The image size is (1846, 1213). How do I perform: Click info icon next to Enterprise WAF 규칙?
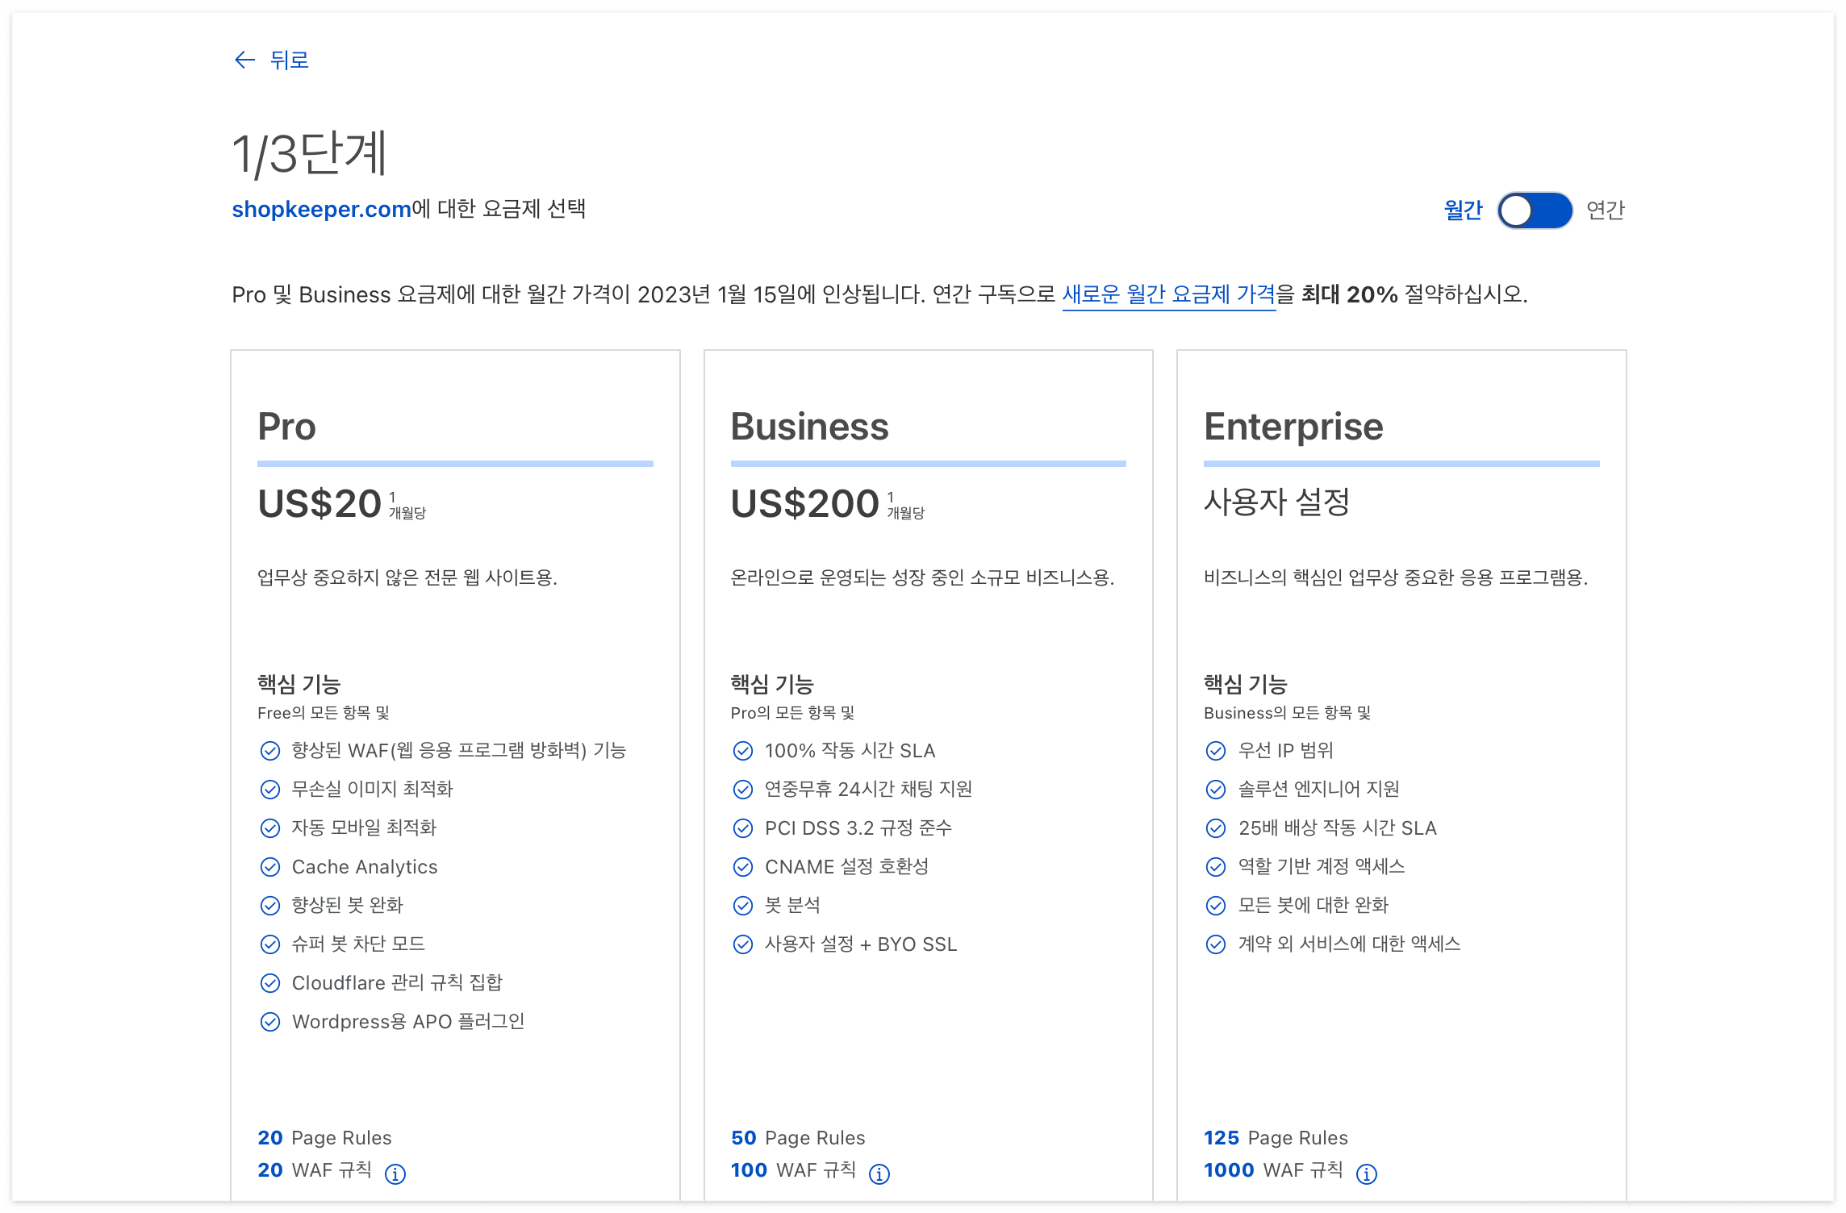pos(1366,1173)
